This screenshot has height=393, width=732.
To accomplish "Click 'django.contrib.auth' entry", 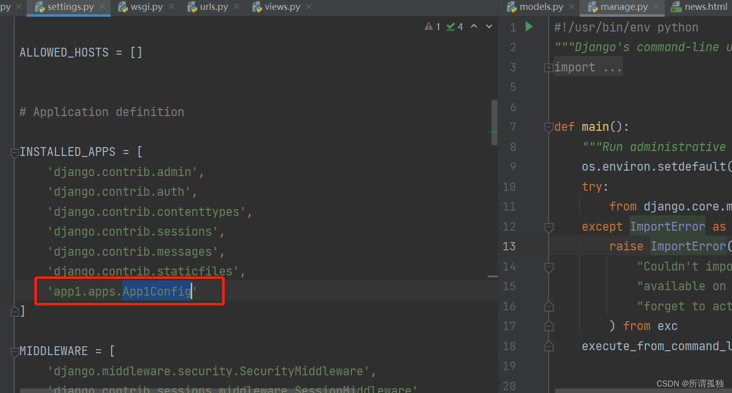I will point(122,192).
